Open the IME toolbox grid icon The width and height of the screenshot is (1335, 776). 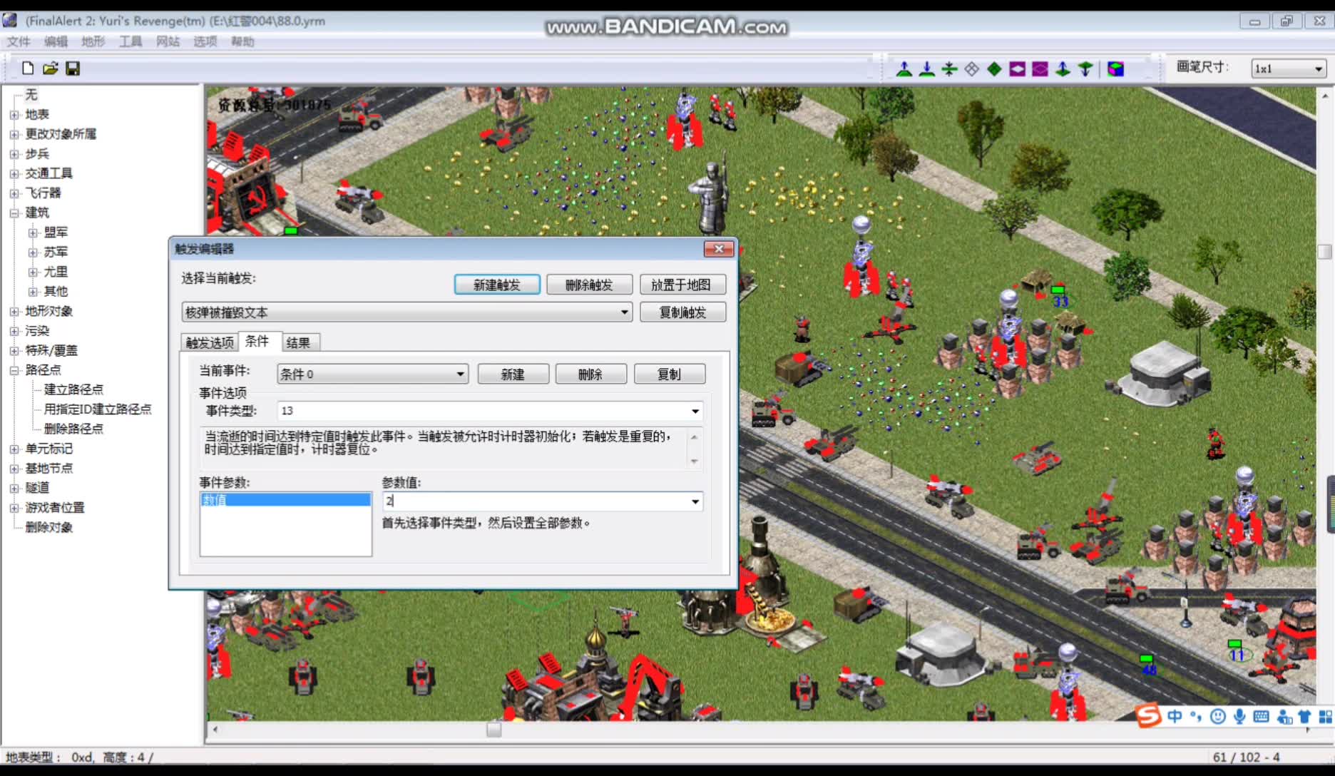(x=1326, y=717)
